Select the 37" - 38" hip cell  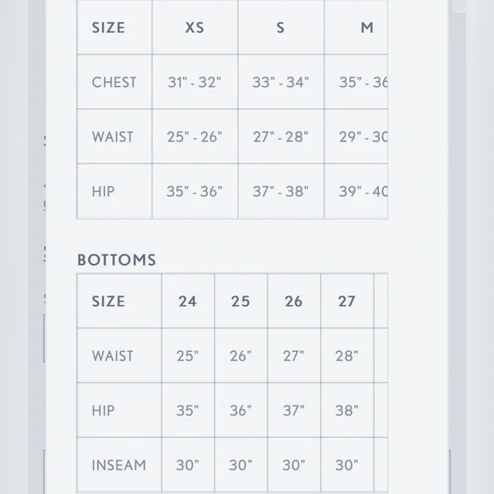click(280, 192)
